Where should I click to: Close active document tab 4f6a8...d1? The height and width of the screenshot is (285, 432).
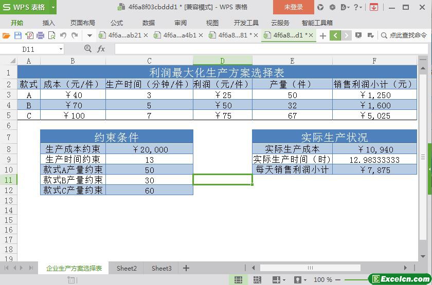[x=311, y=35]
